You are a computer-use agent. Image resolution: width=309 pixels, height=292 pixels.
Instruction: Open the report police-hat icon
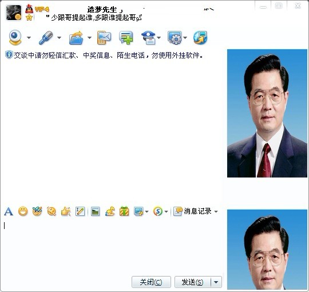point(149,38)
